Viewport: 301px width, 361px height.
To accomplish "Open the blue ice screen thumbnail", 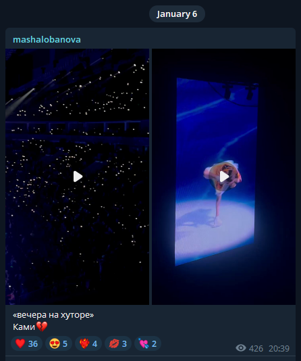I will 223,176.
